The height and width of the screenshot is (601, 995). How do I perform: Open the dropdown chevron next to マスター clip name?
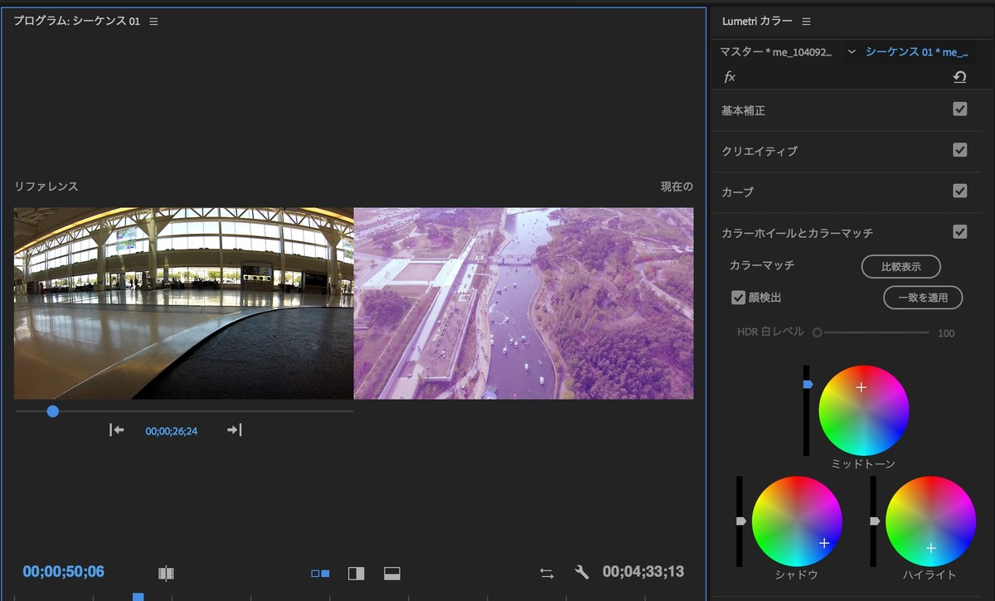(x=851, y=51)
